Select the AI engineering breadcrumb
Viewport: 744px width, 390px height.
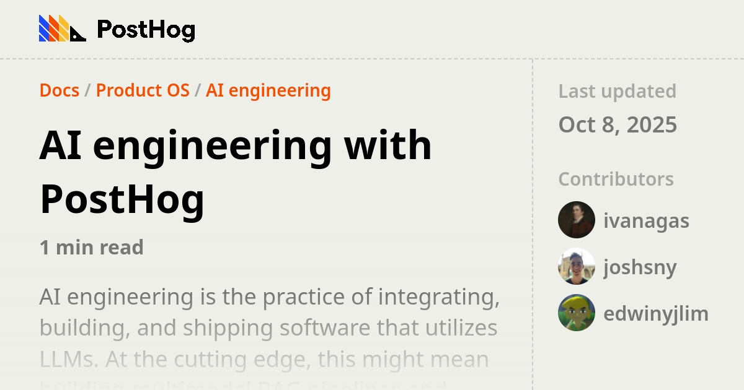tap(268, 90)
